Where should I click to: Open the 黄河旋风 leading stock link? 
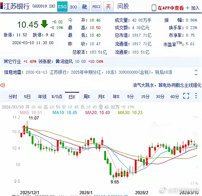point(64,61)
